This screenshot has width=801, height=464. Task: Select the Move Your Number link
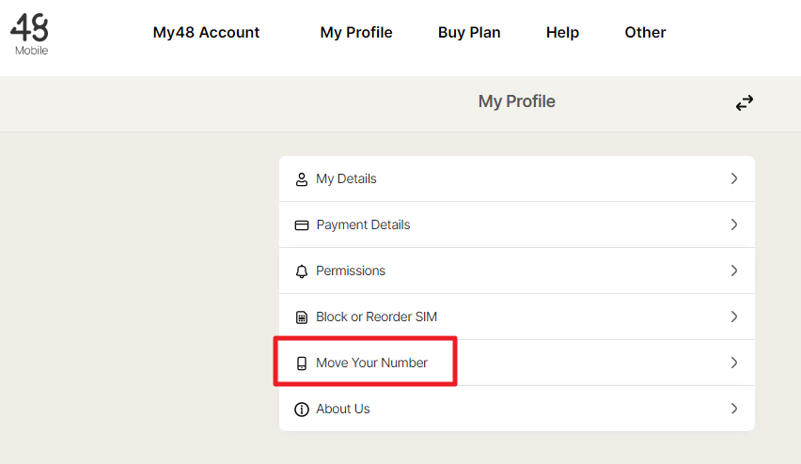tap(371, 363)
